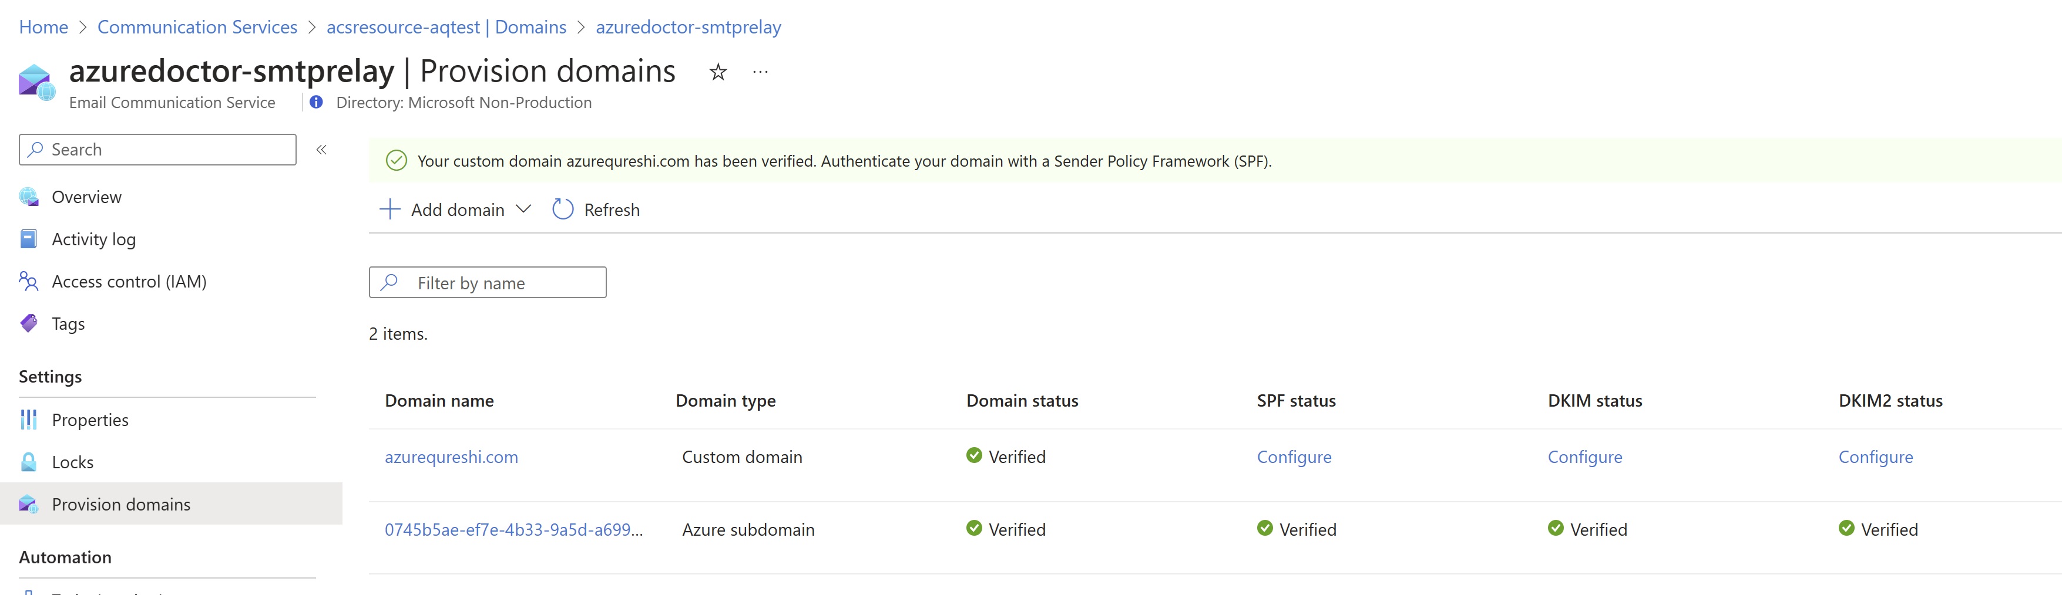This screenshot has height=595, width=2062.
Task: Configure DKIM for azurequreshi.com
Action: (1585, 457)
